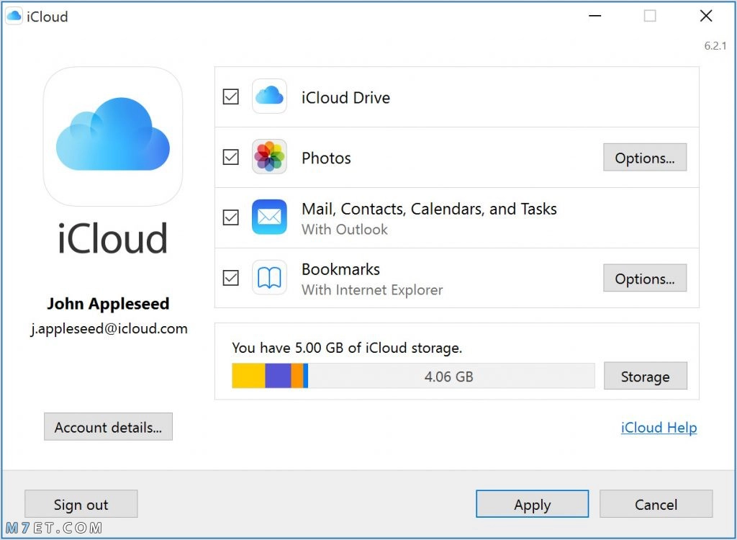Click the Photos flower icon
737x540 pixels.
click(269, 157)
